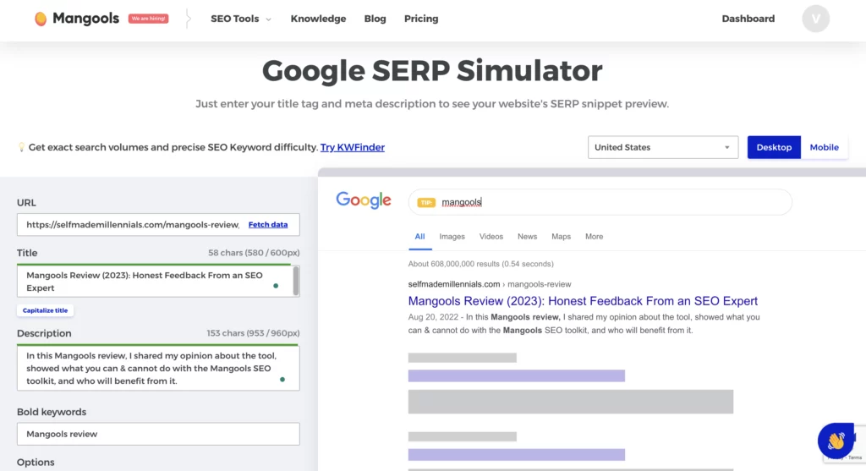Switch preview to Desktop view
This screenshot has height=471, width=866.
pyautogui.click(x=774, y=147)
